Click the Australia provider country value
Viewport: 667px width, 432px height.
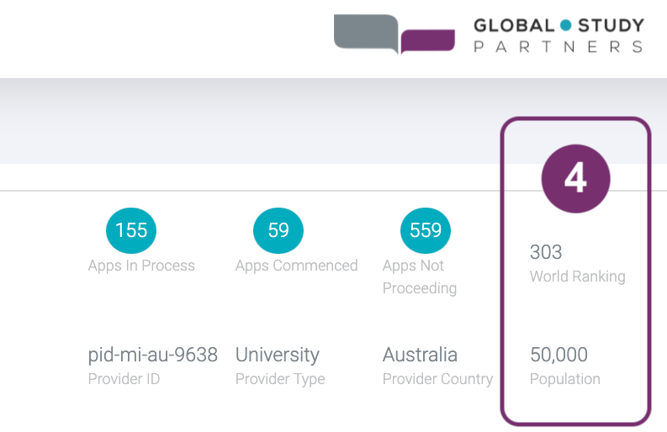pos(420,354)
